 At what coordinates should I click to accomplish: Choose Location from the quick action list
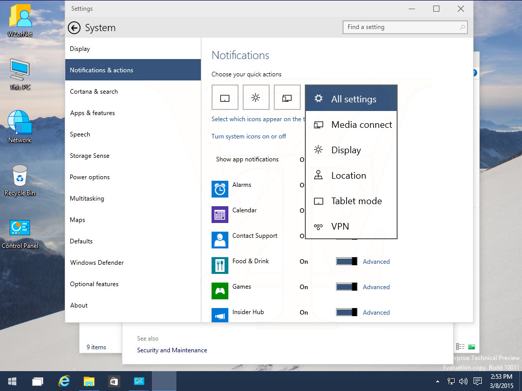(351, 175)
